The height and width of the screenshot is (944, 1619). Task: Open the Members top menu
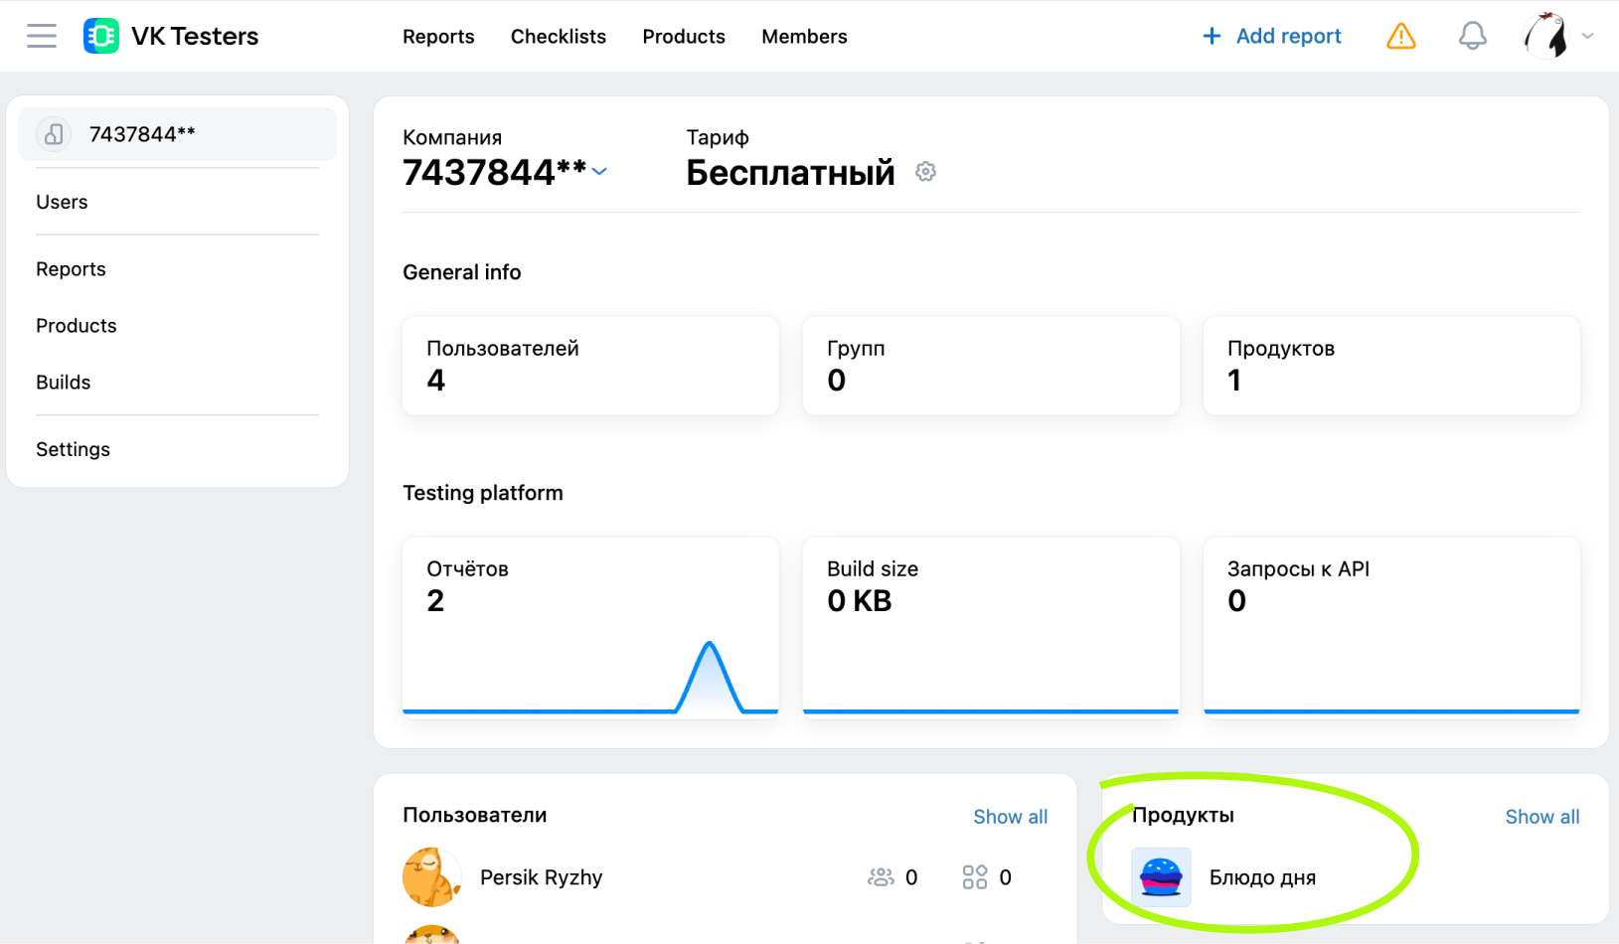point(804,37)
